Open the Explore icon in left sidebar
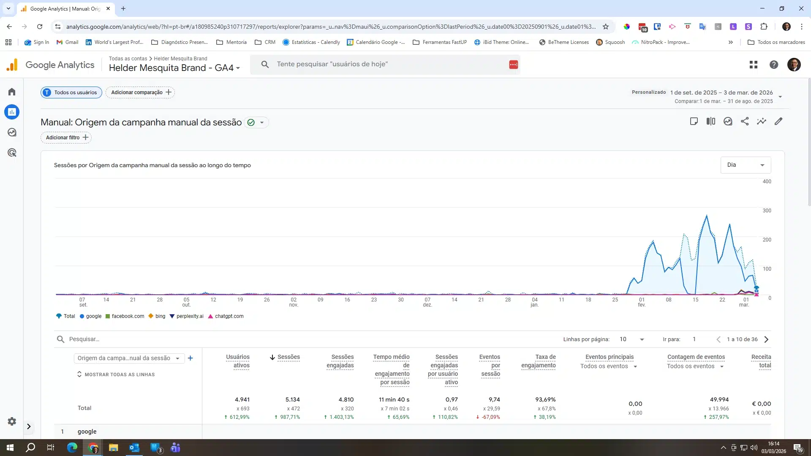The width and height of the screenshot is (811, 456). [12, 133]
